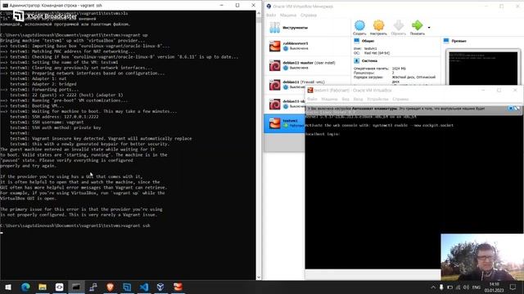Click the VirtualBox Manager title bar icon
The height and width of the screenshot is (294, 524).
point(269,7)
